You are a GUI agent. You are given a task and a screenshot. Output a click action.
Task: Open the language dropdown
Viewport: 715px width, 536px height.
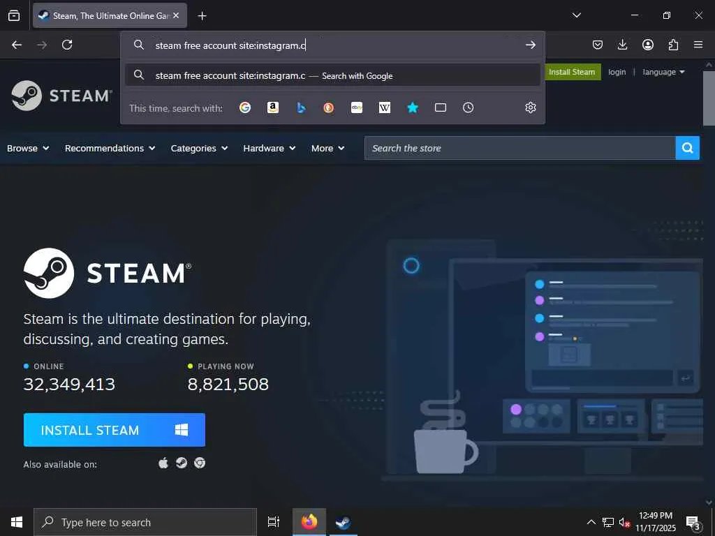coord(663,72)
